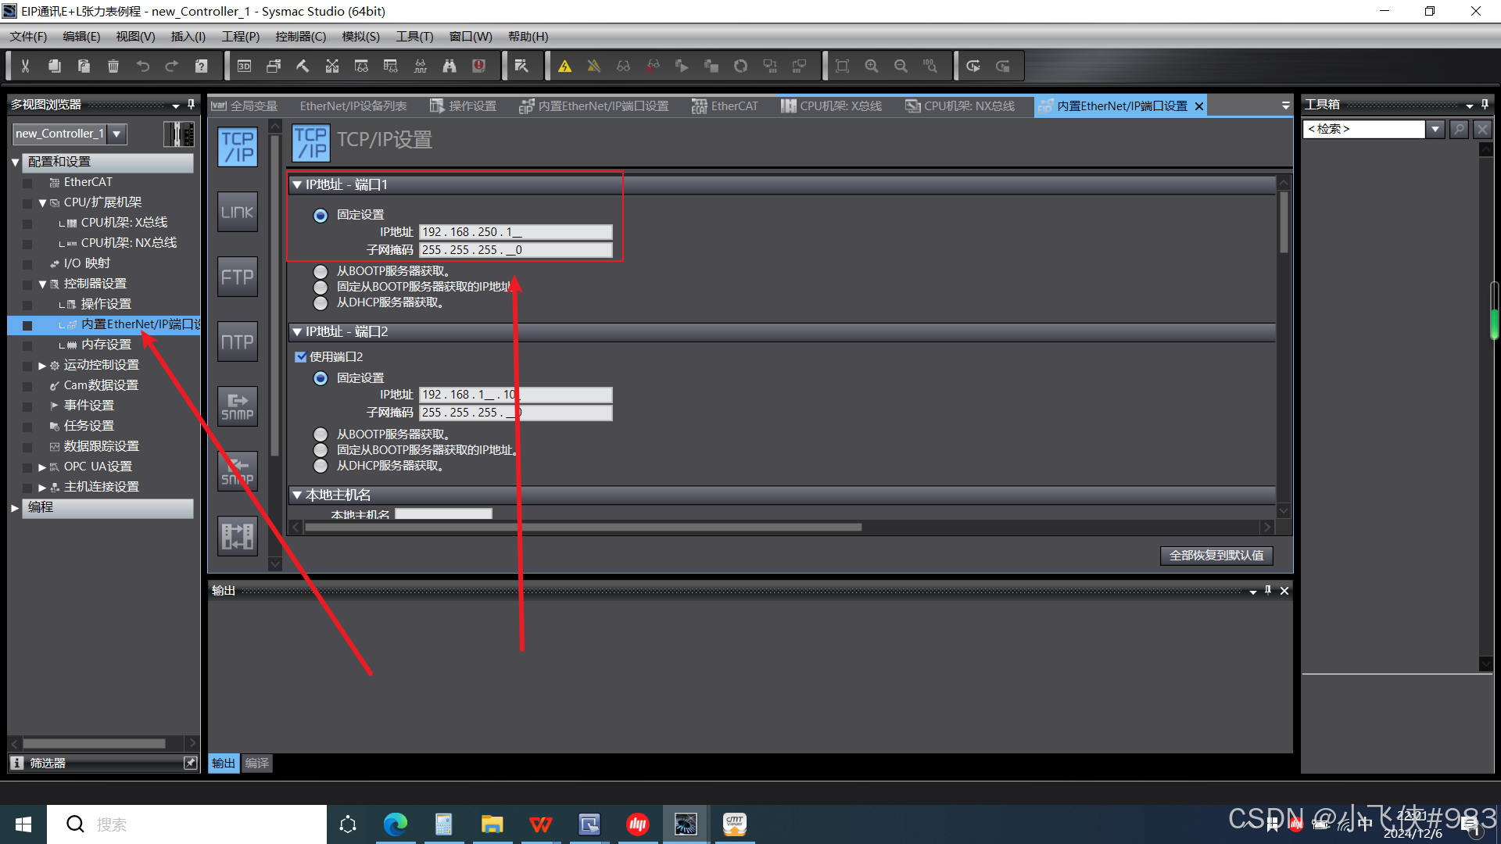Click the yellow warning triangle toolbar icon
The height and width of the screenshot is (844, 1501).
[564, 66]
